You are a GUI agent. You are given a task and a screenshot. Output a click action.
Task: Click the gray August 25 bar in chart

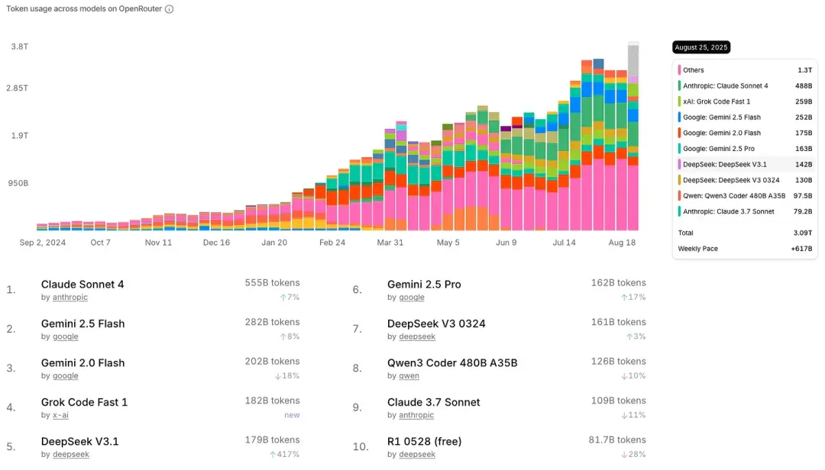[633, 60]
